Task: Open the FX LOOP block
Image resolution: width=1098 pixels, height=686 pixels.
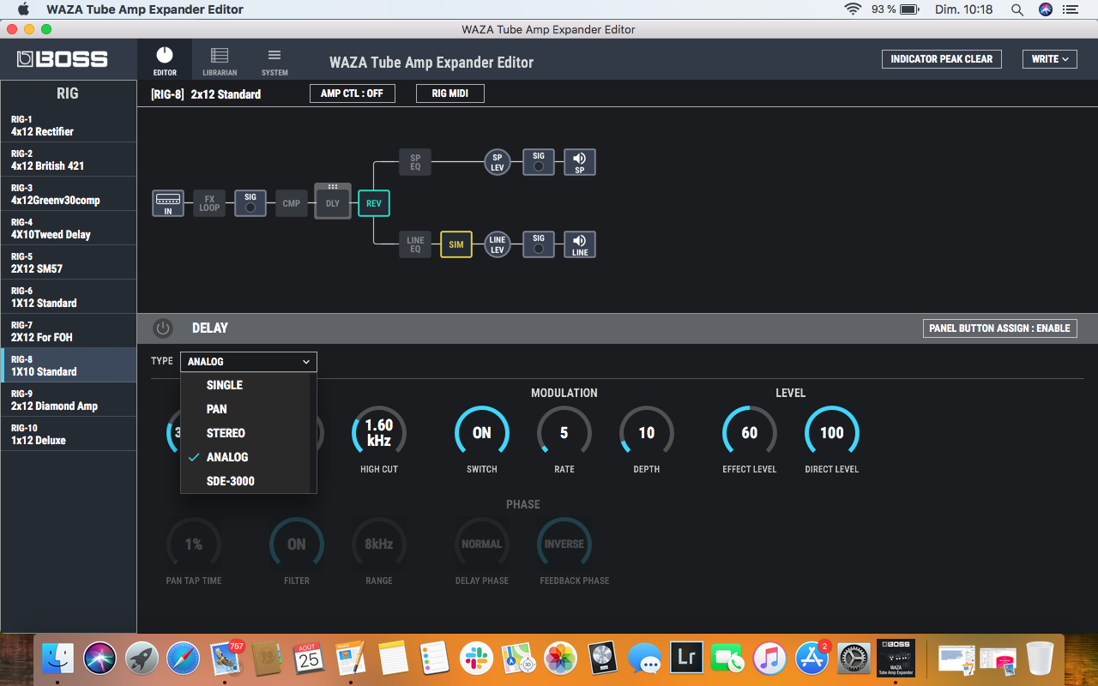Action: (x=208, y=202)
